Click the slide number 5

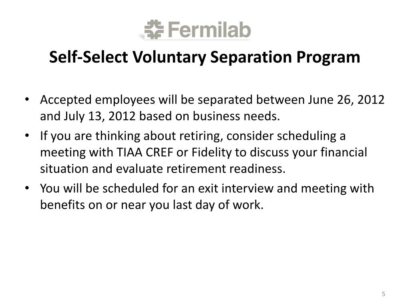tap(383, 294)
